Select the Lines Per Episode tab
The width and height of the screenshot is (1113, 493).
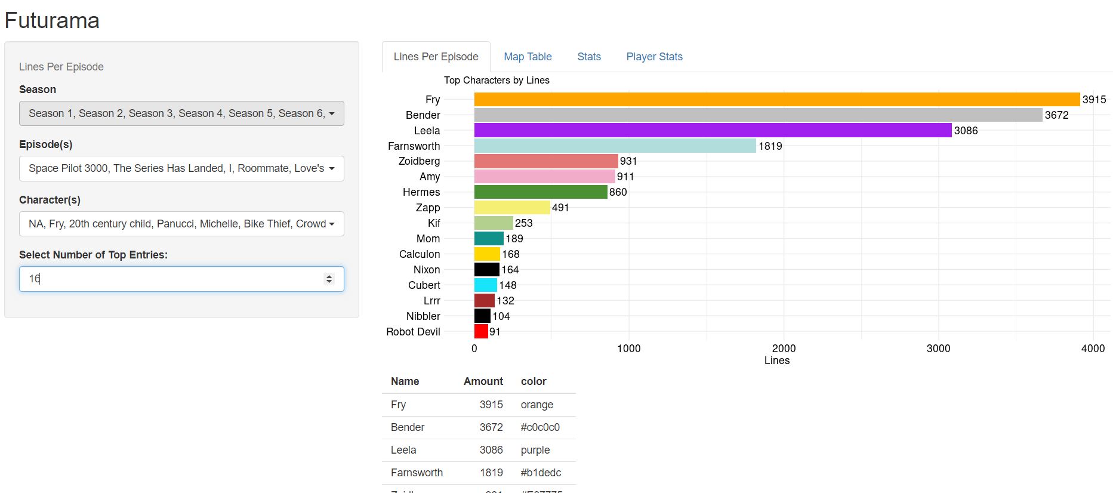(436, 57)
